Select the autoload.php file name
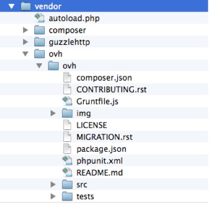Screen dimensions: 209x204 pyautogui.click(x=74, y=18)
